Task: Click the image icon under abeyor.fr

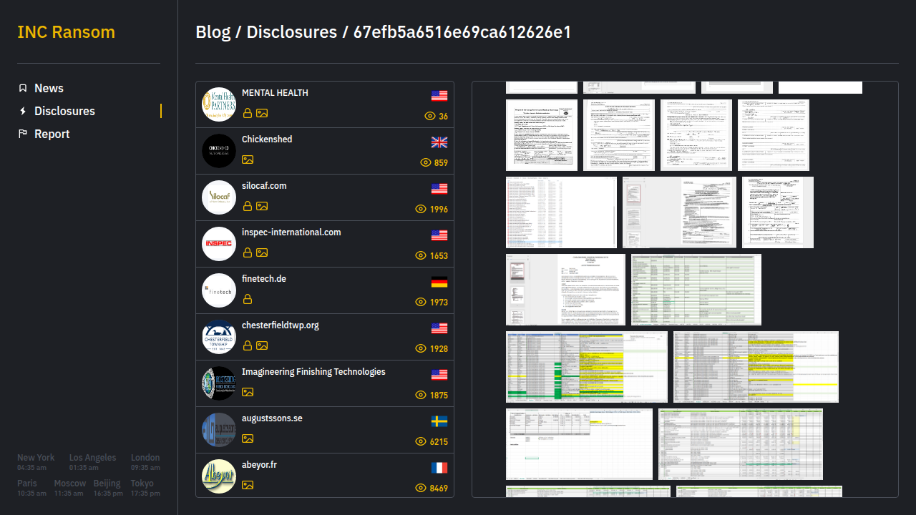Action: click(x=247, y=485)
